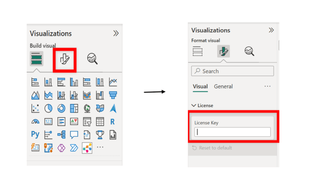Select the Line and clustered column chart
The image size is (316, 182).
tap(74, 95)
